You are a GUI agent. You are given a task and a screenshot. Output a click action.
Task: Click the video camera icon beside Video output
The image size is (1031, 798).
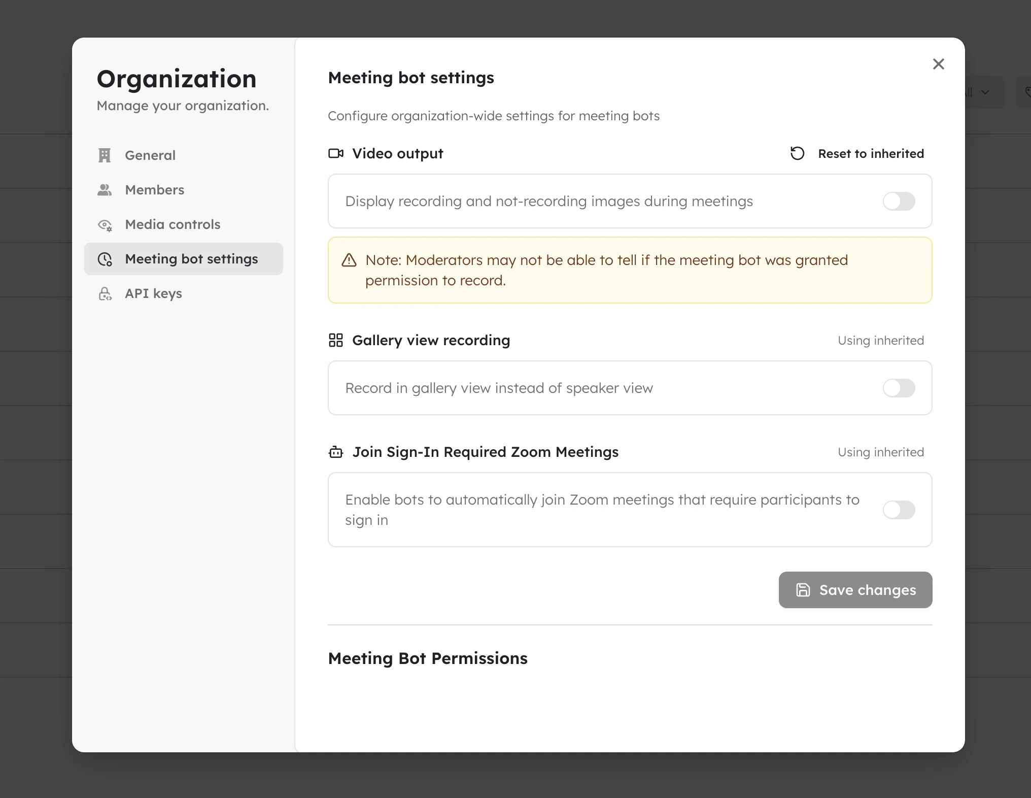(336, 153)
